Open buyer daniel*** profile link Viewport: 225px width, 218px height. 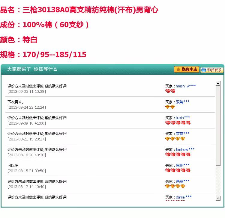coord(184,197)
